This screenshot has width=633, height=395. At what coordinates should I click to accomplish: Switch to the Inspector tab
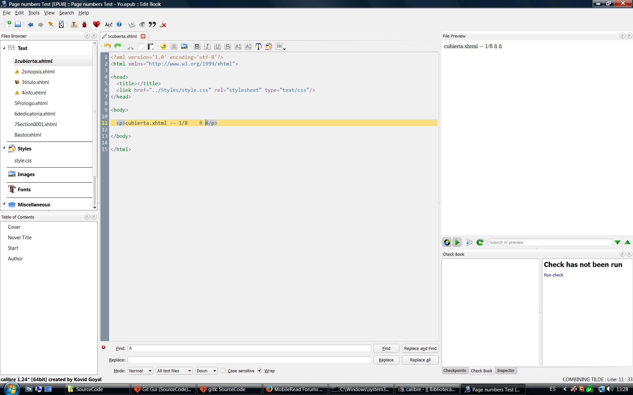[x=505, y=371]
